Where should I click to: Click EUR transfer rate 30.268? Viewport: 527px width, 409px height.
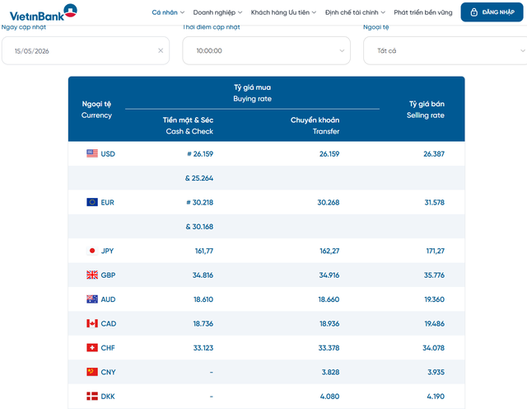click(329, 202)
